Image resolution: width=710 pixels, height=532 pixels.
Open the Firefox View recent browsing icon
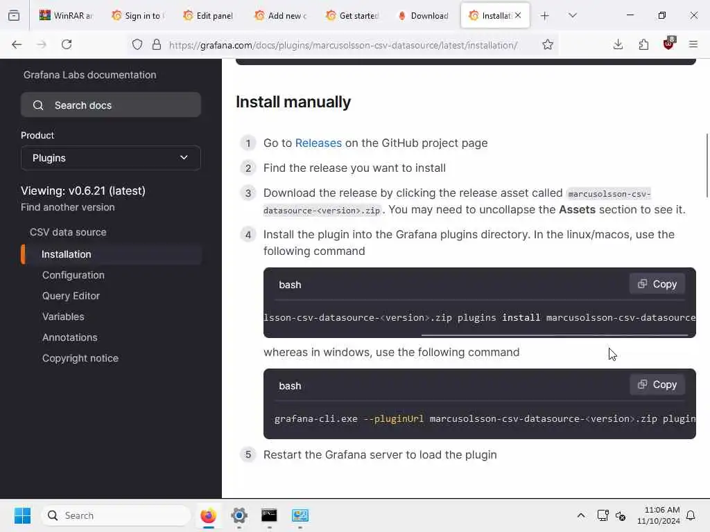click(x=14, y=15)
